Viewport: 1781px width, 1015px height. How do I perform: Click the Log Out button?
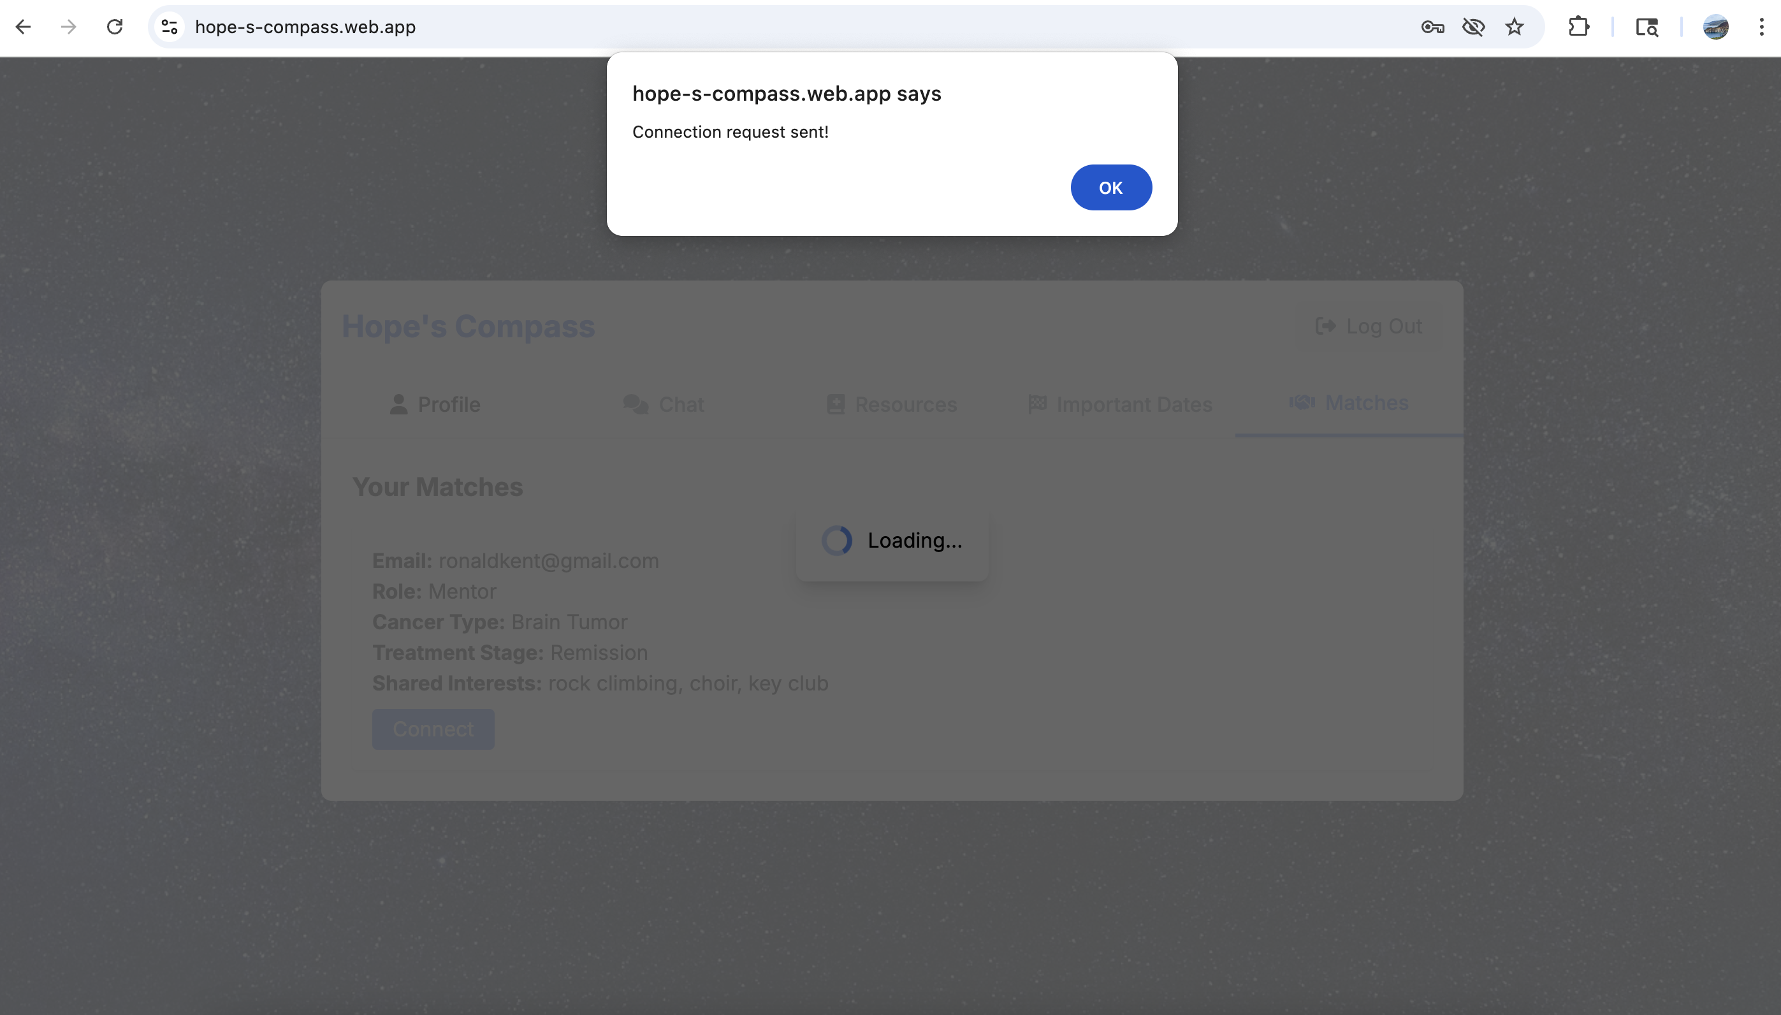(x=1369, y=326)
